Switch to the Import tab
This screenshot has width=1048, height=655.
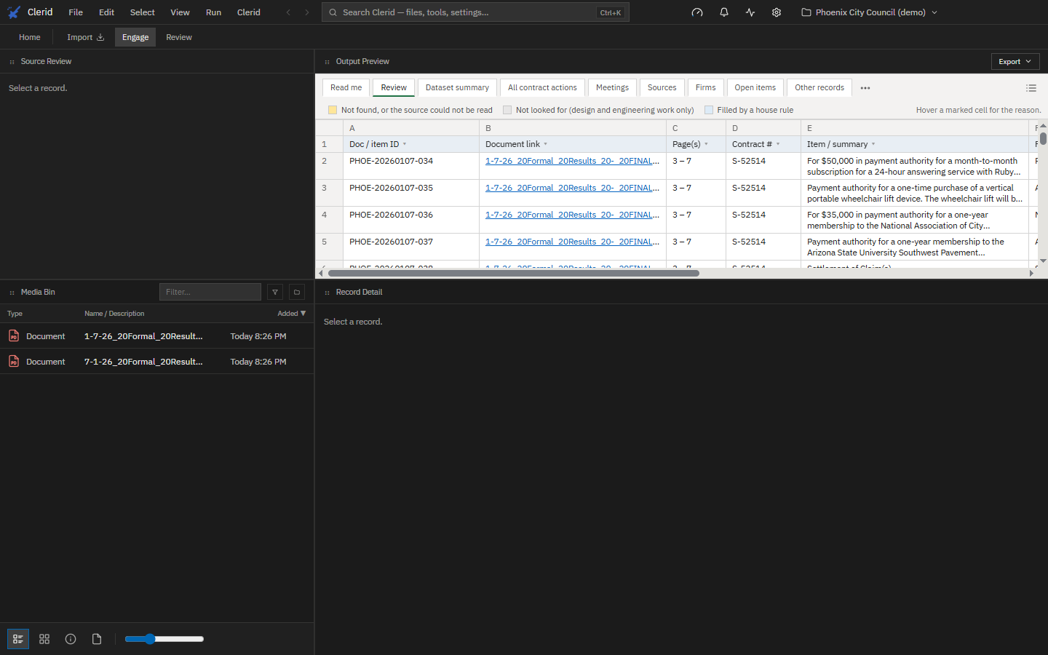85,37
